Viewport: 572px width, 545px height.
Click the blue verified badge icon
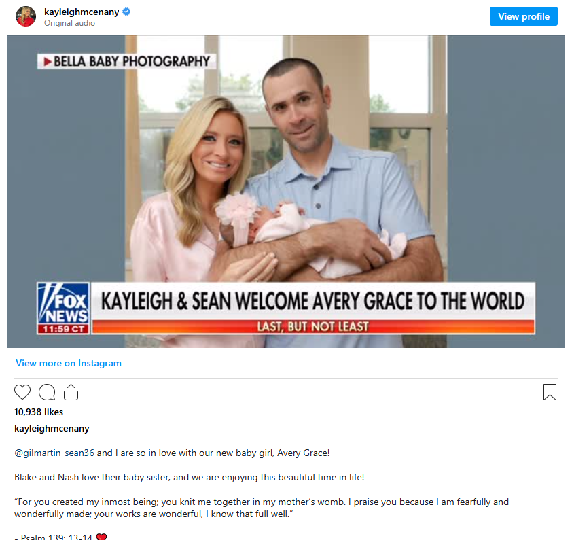(x=126, y=12)
